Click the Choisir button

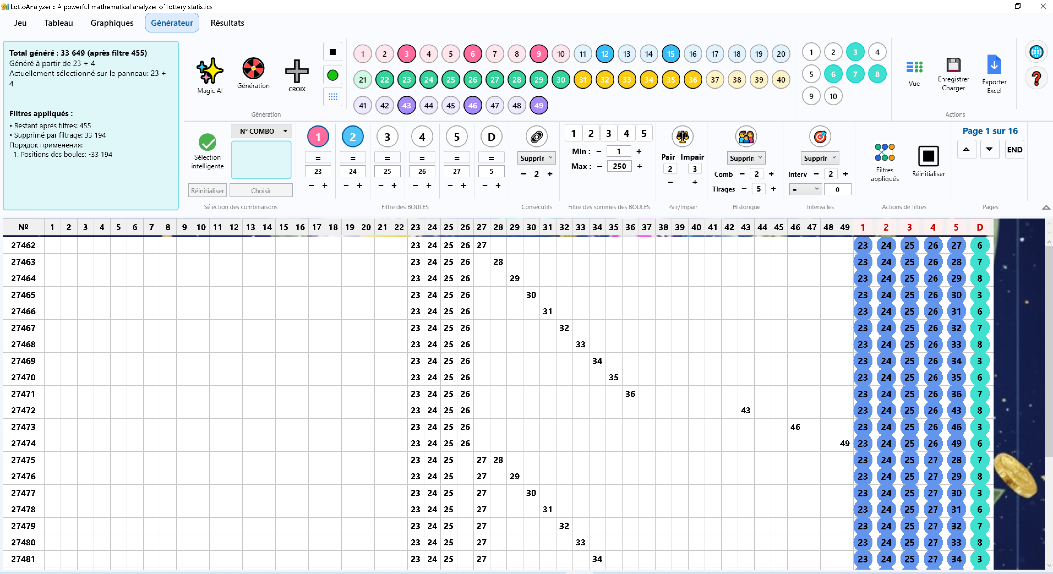point(261,191)
